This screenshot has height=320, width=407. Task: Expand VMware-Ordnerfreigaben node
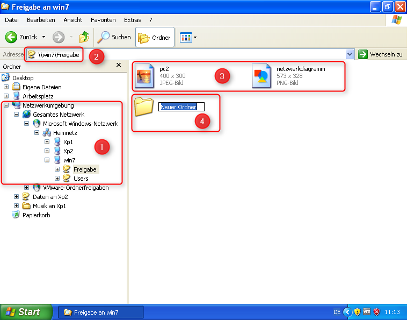point(26,187)
